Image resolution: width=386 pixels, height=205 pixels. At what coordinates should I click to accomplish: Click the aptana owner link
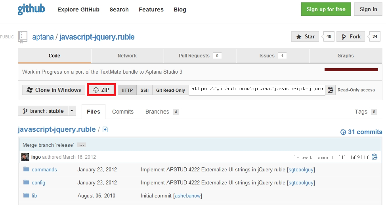click(x=43, y=37)
